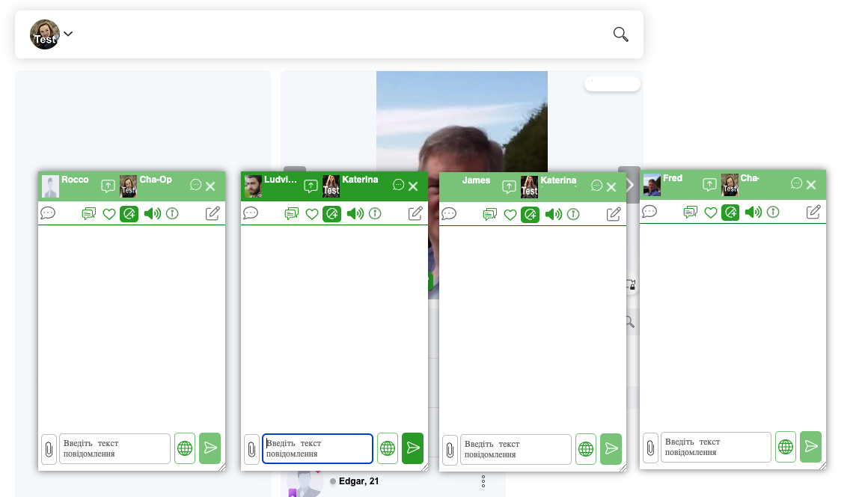
Task: Close the Fred chat window
Action: point(811,185)
